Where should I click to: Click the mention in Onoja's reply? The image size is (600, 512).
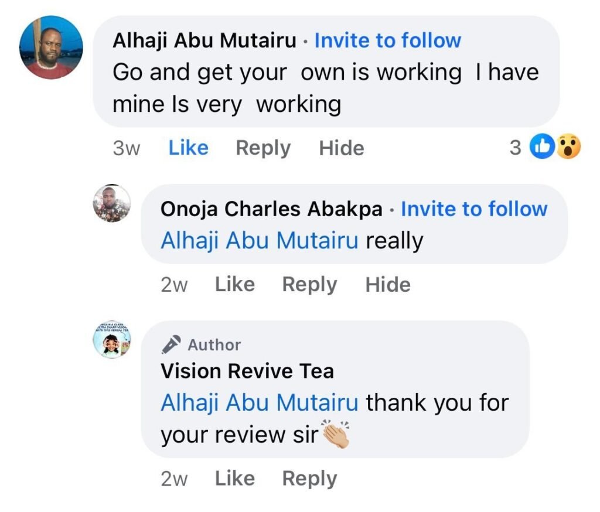tap(259, 241)
